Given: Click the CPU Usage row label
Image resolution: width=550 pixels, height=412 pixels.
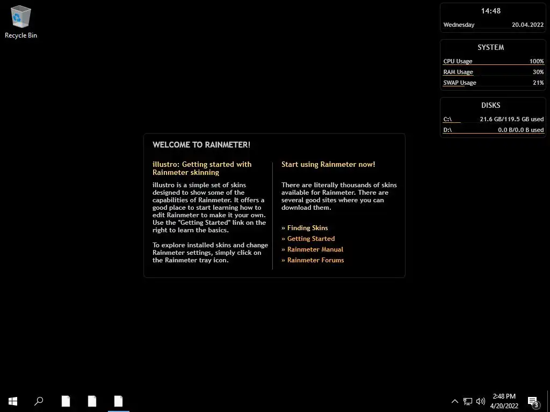Looking at the screenshot, I should coord(458,61).
